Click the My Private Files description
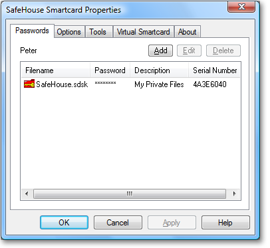Screen dimensions: 270x248 tap(159, 84)
